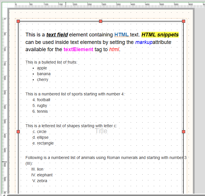The image size is (205, 196).
Task: Click the magenta 'textElement' word
Action: pyautogui.click(x=78, y=49)
